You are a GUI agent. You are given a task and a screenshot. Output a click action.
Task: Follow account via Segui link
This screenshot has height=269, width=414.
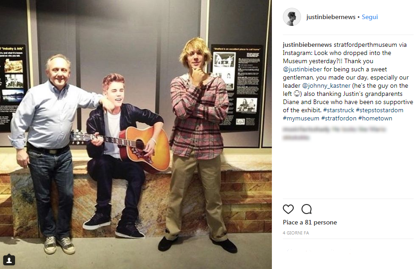(370, 17)
